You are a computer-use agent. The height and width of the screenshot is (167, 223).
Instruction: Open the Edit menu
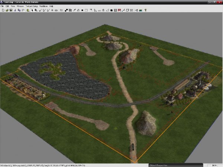(7, 6)
